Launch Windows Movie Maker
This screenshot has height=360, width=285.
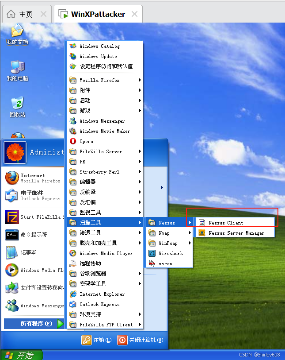[x=105, y=131]
